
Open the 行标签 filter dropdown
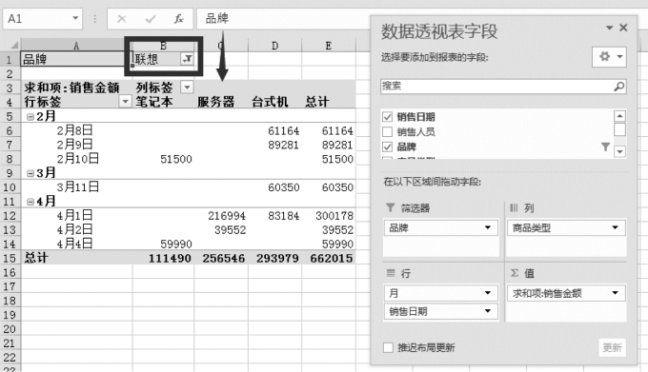point(125,101)
